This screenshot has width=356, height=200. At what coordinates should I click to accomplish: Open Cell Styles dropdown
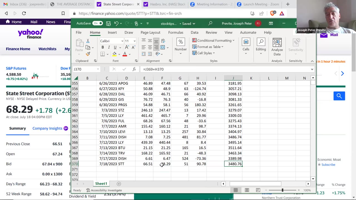click(x=204, y=53)
